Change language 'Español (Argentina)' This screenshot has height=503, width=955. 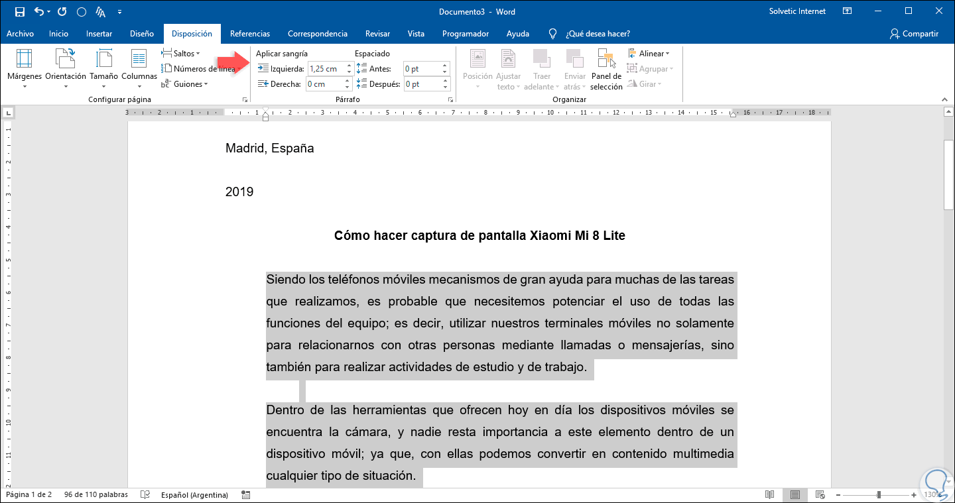tap(194, 495)
